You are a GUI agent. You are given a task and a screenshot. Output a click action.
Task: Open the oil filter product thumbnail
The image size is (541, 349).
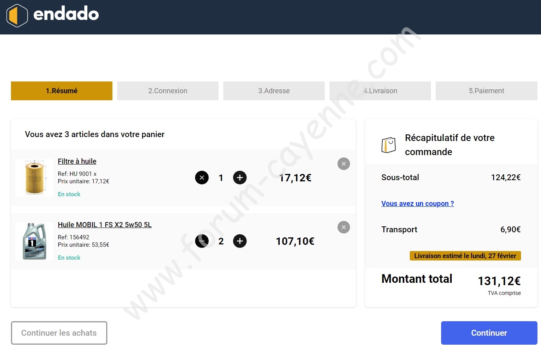pos(34,177)
